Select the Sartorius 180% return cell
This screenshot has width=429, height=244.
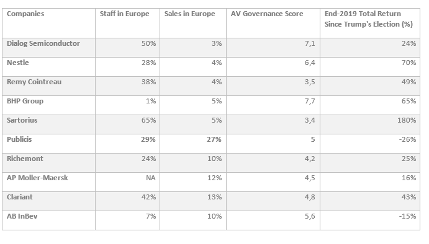pyautogui.click(x=370, y=124)
